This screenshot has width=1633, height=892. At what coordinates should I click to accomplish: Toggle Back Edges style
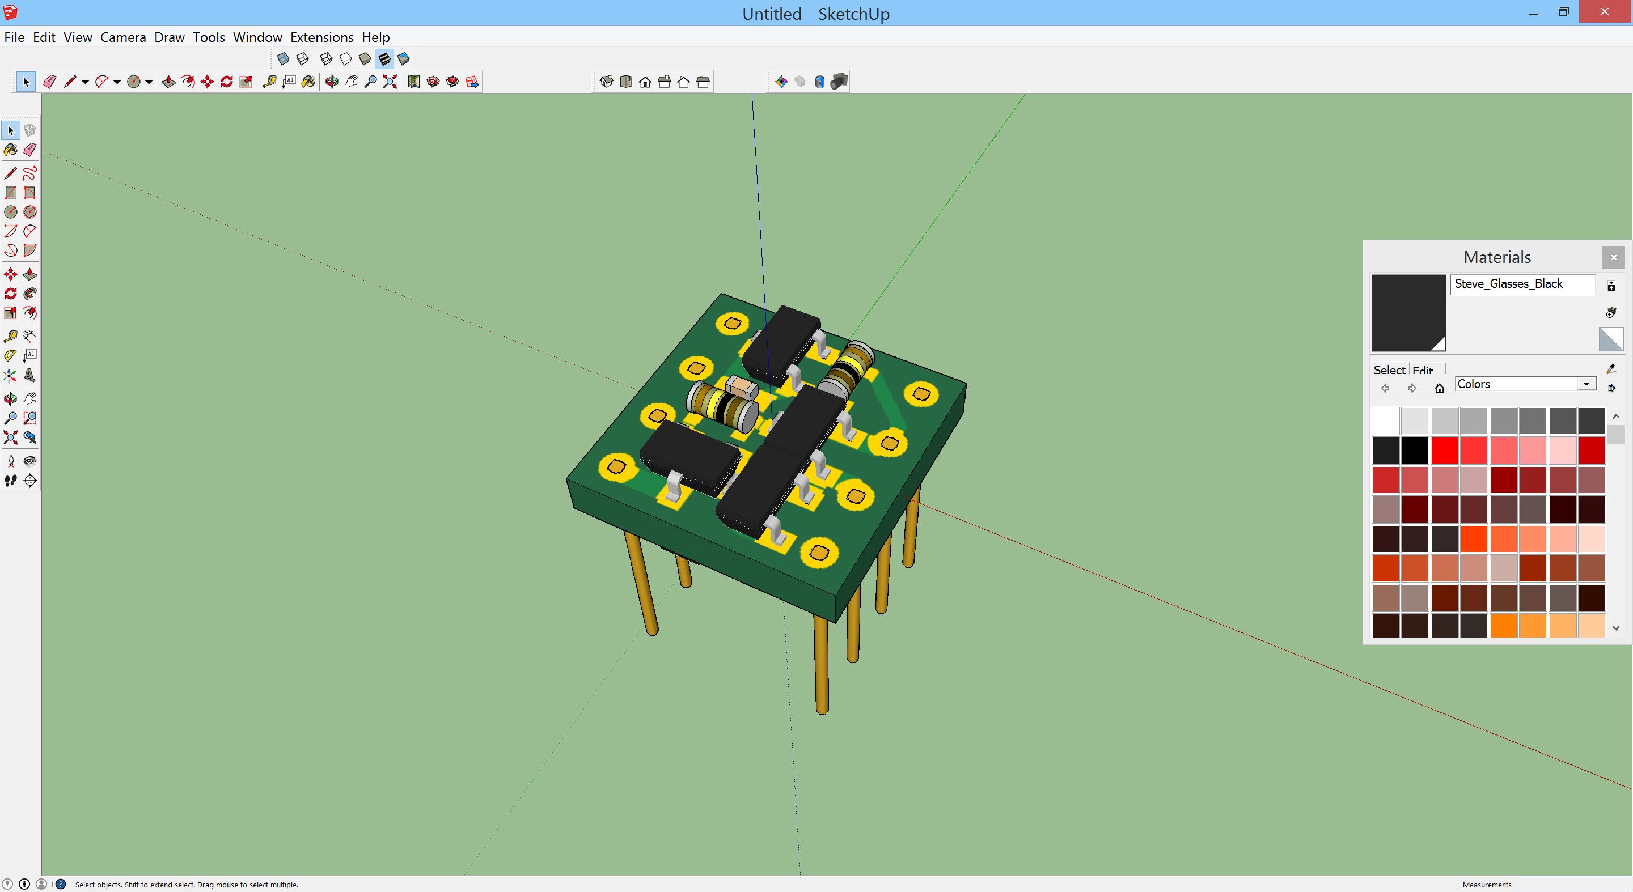pos(303,59)
